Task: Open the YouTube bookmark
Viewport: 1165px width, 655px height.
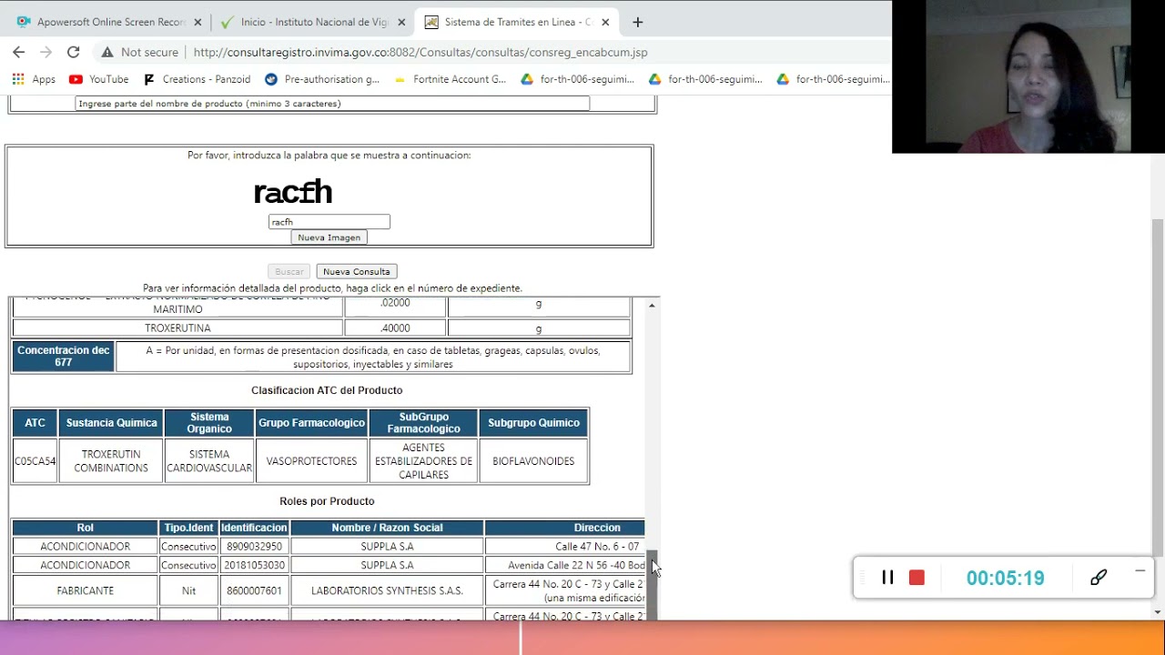Action: coord(99,79)
